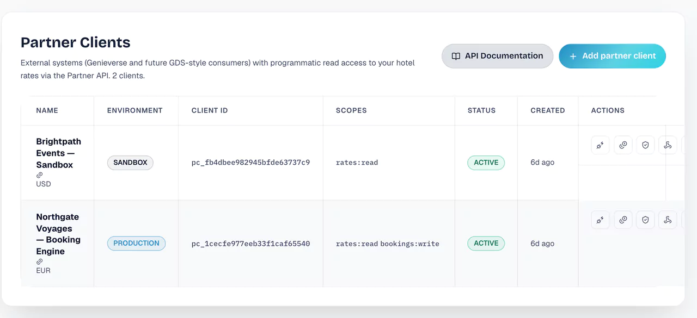Click the webhook icon for Northgate Voyages
Viewport: 697px width, 318px height.
668,220
